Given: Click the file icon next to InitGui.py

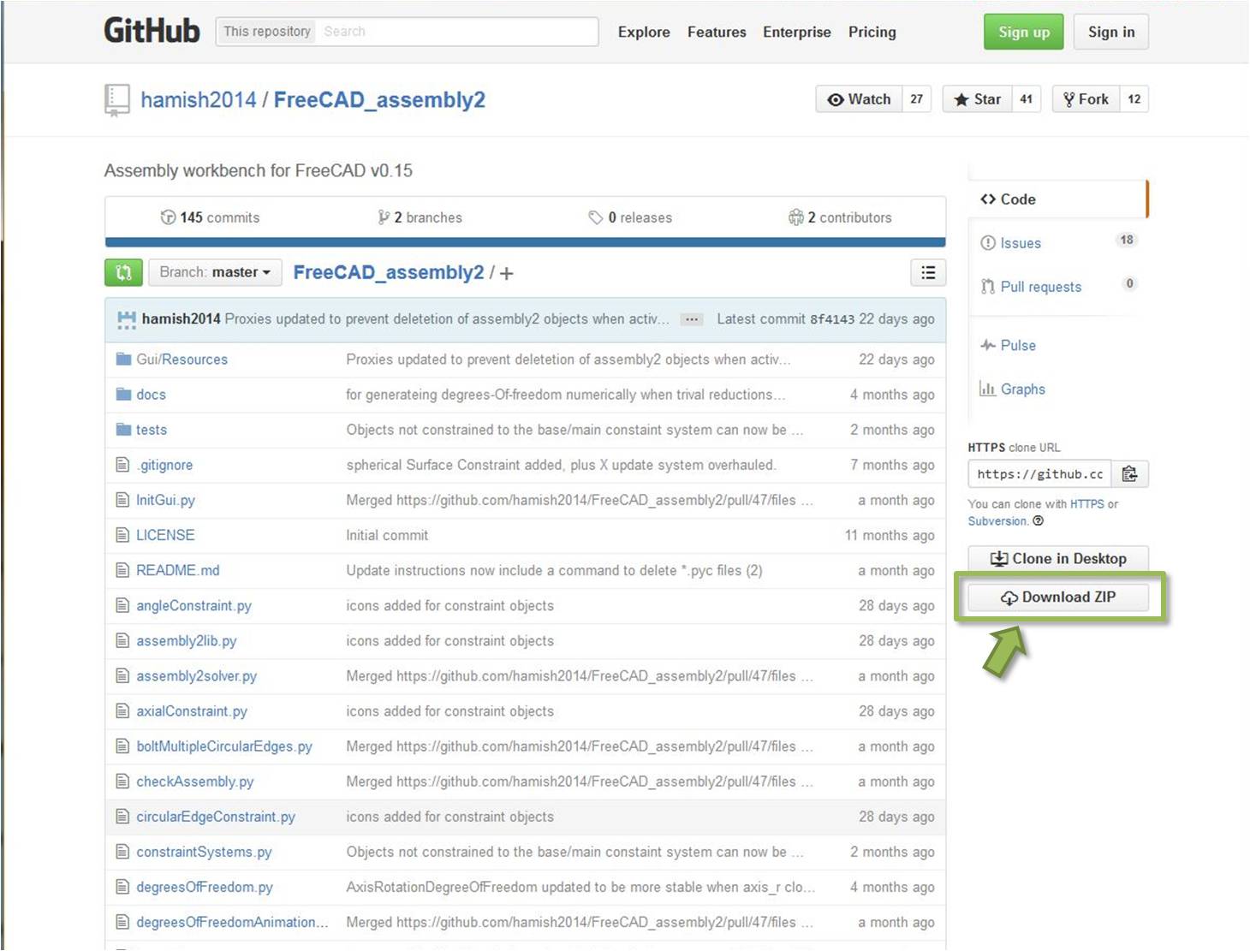Looking at the screenshot, I should point(122,500).
